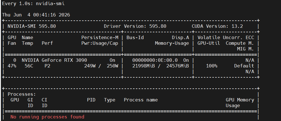Click the 'Fan' column header
281x121 pixels.
pos(12,43)
